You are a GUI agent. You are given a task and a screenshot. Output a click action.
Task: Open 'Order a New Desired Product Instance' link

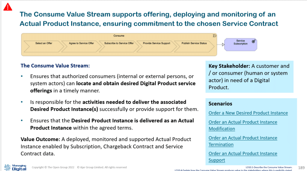click(248, 113)
